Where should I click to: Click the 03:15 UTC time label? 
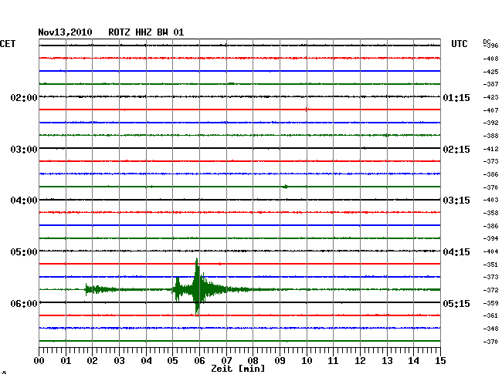[x=456, y=201]
